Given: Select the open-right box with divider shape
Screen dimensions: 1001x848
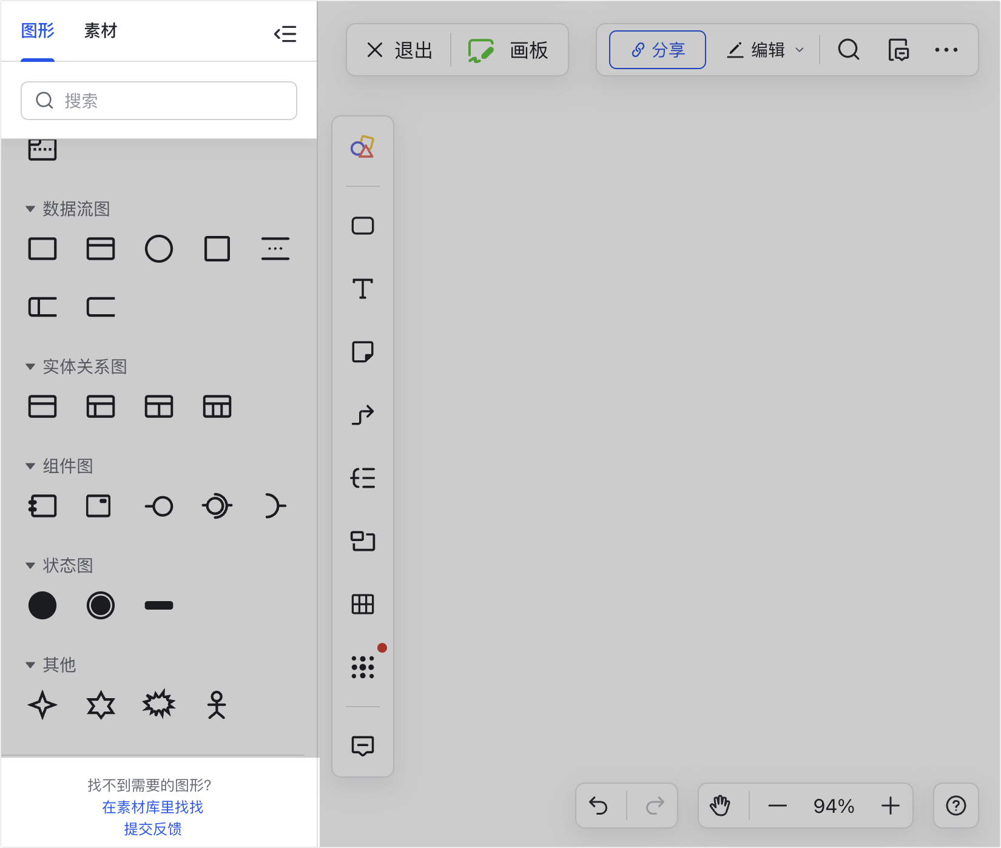Looking at the screenshot, I should (42, 307).
